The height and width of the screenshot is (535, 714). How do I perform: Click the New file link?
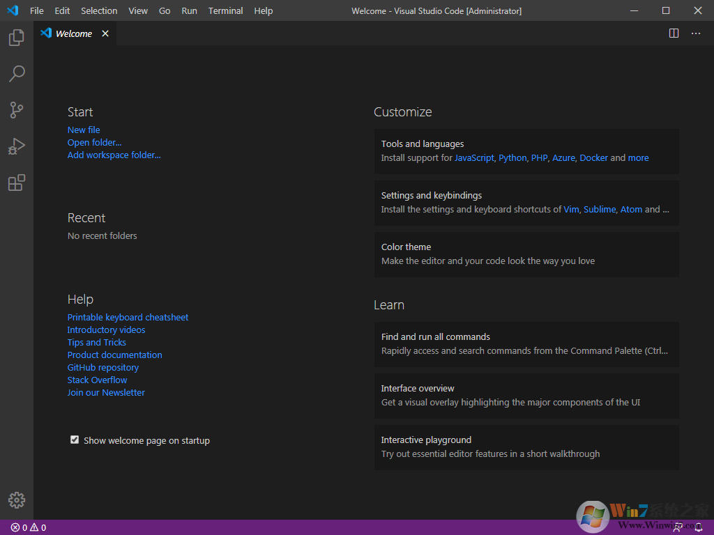(x=83, y=130)
